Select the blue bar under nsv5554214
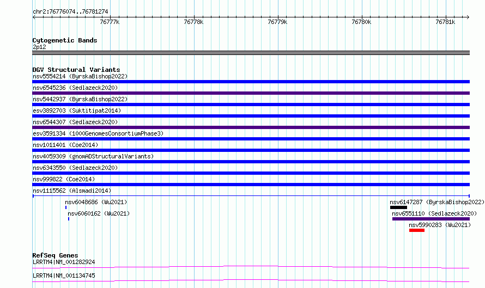Viewport: 485px width, 288px height. point(251,82)
